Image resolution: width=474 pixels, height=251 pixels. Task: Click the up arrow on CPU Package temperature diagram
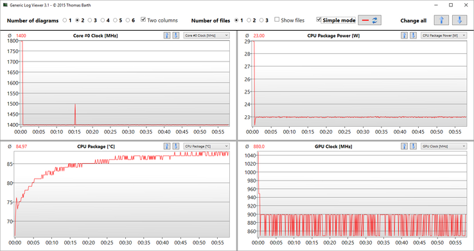[167, 146]
